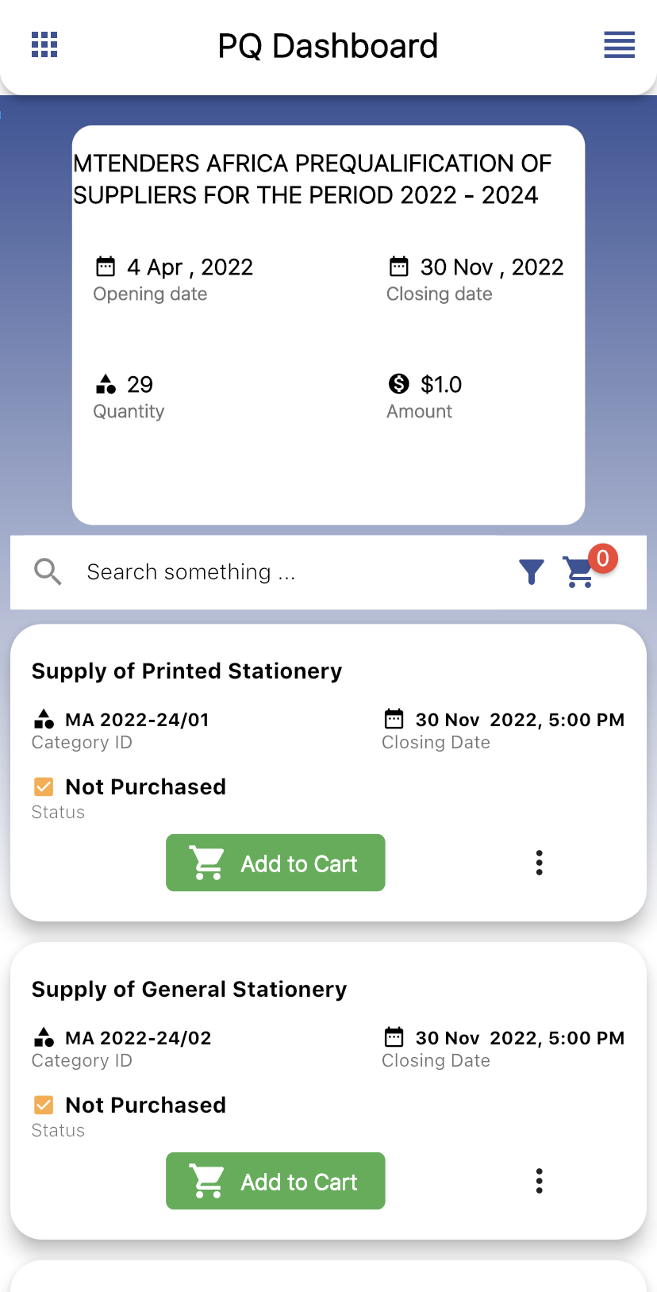Open Supply of Printed Stationery title
This screenshot has width=657, height=1292.
(187, 671)
